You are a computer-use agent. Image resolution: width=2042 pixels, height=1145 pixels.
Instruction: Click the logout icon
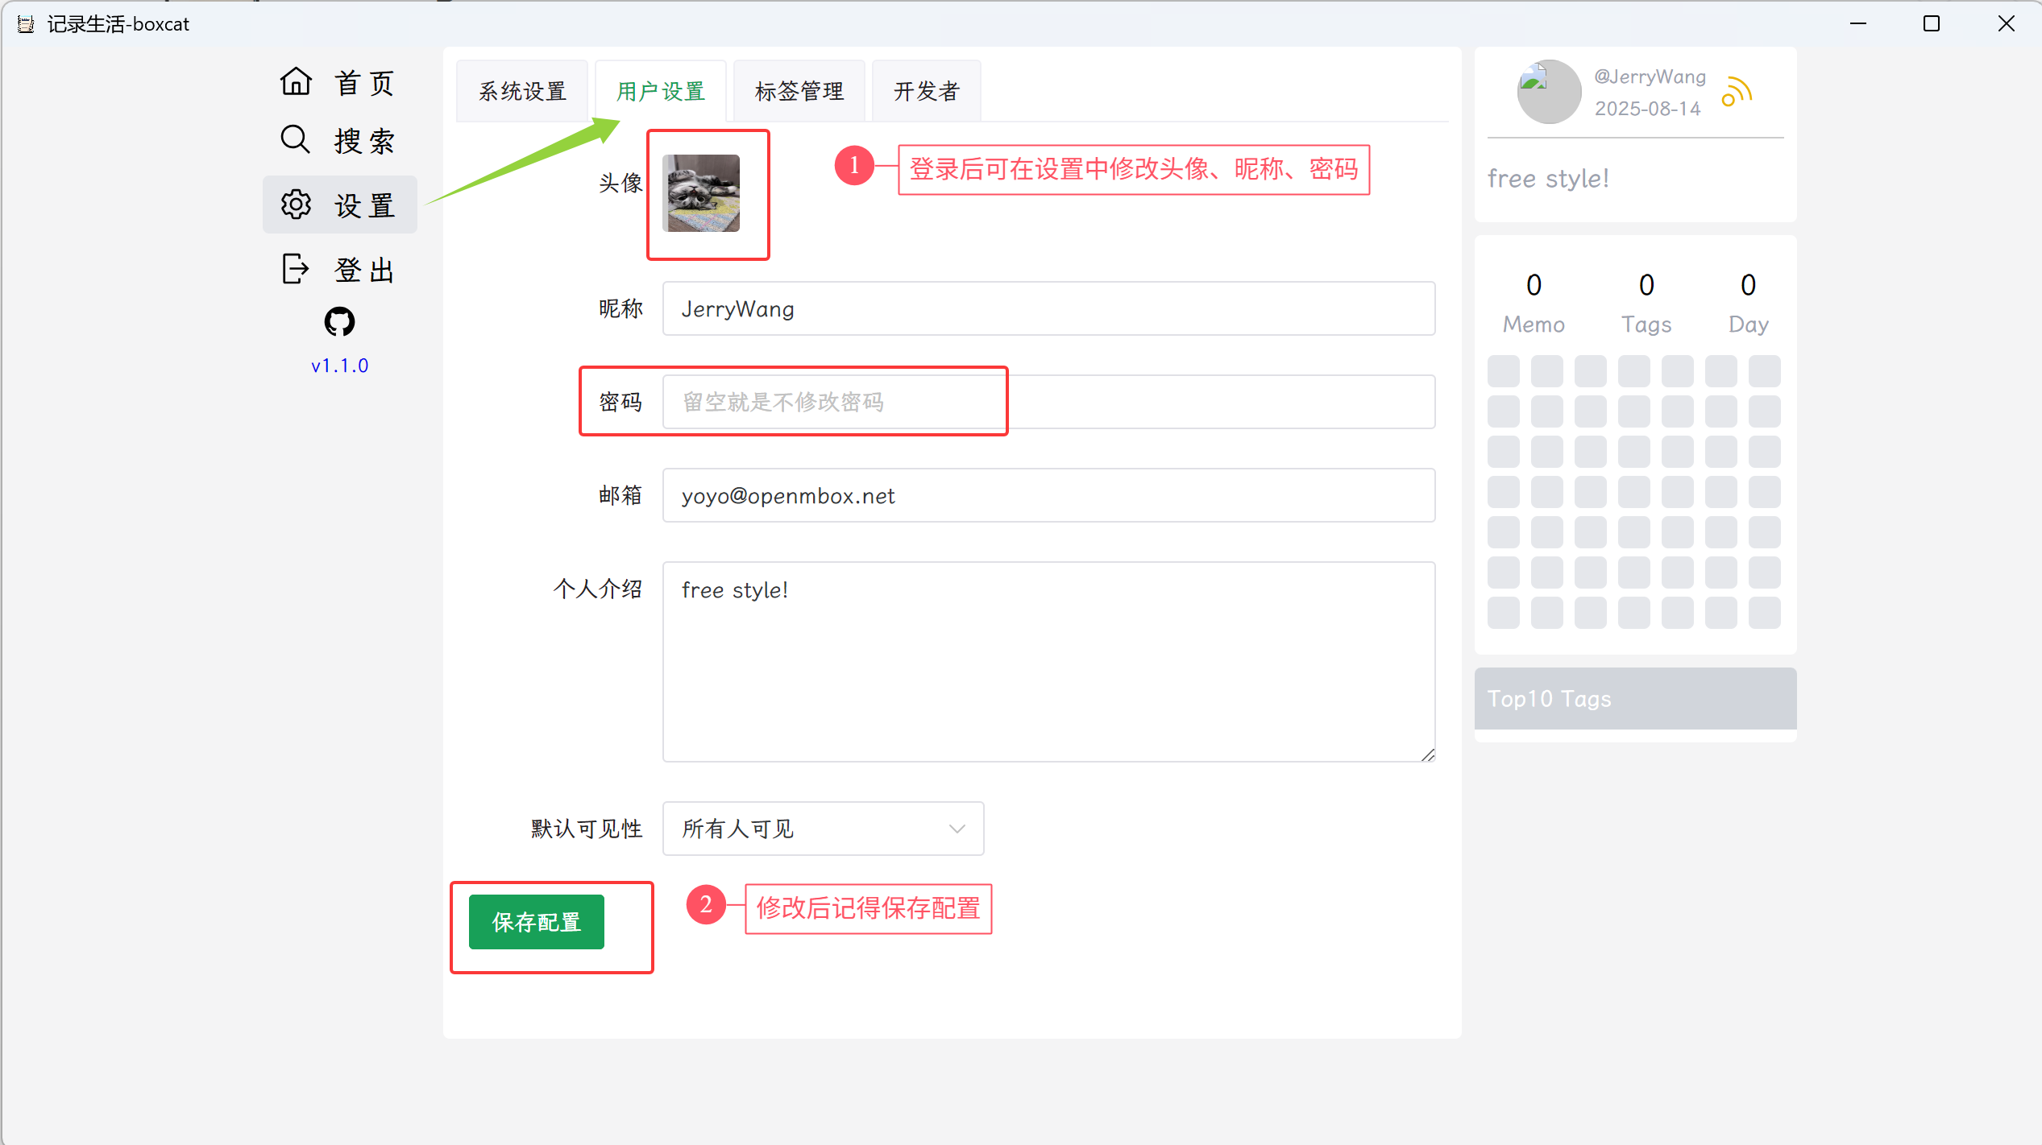296,269
